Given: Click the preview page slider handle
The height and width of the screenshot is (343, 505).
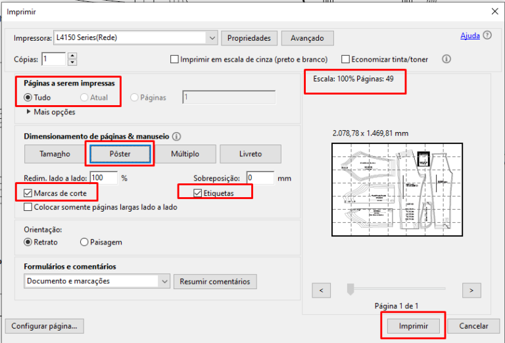Looking at the screenshot, I should [350, 289].
